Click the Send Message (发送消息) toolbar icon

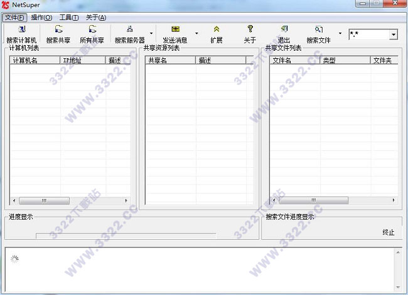coord(175,29)
